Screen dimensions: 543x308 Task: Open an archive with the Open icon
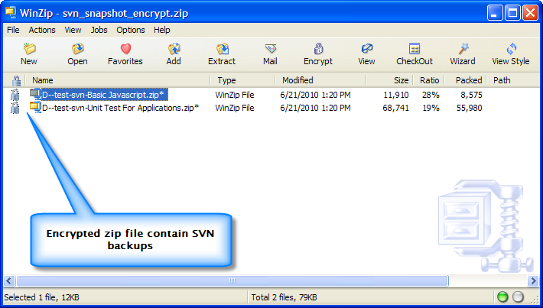(x=77, y=49)
